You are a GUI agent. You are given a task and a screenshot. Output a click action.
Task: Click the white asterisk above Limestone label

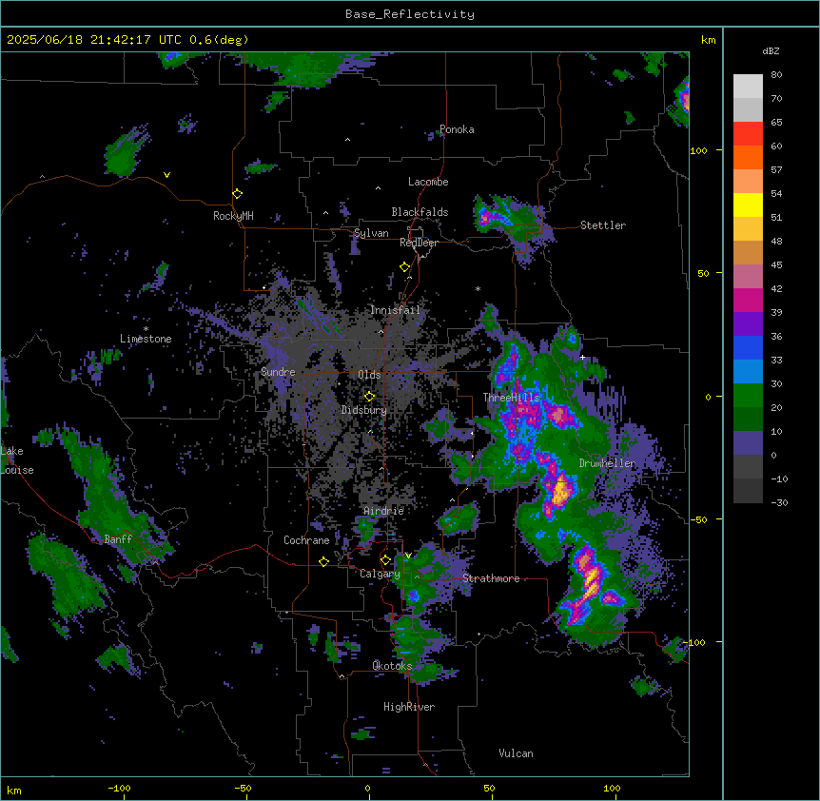[x=146, y=329]
